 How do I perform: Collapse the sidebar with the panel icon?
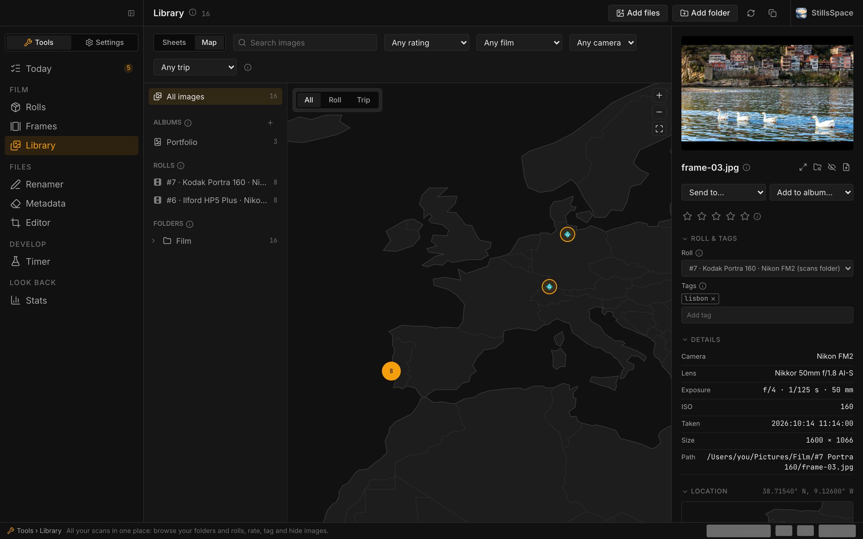tap(131, 13)
